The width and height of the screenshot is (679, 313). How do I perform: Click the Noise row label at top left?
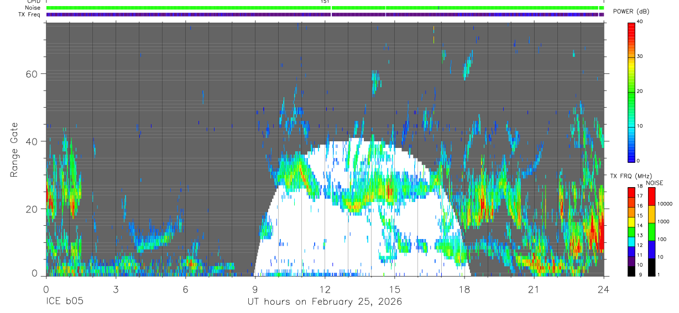point(33,8)
